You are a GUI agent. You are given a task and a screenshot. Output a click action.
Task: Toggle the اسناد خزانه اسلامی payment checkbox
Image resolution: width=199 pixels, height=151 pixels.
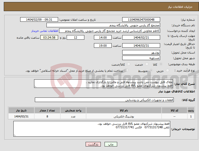click(126, 70)
